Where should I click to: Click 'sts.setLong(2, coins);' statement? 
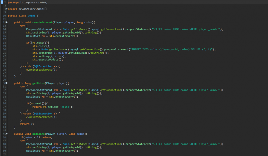tap(49, 56)
